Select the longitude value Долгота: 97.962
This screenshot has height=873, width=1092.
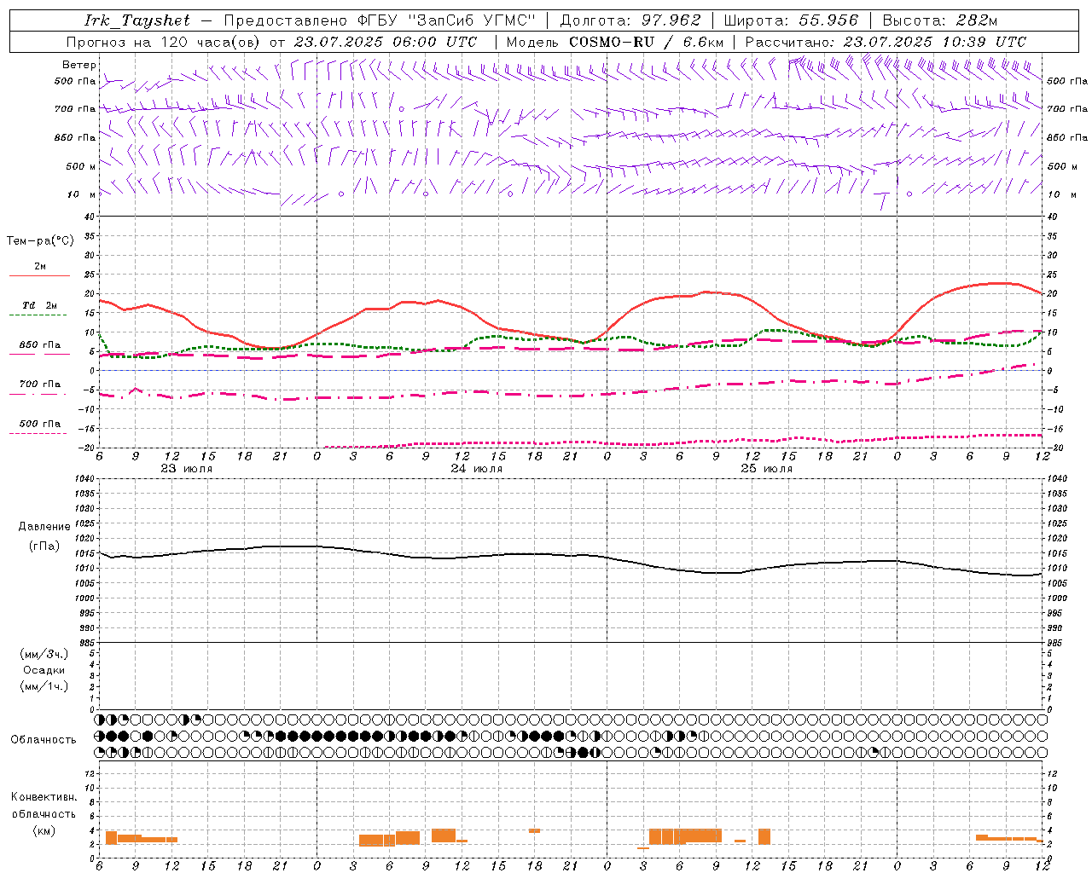click(630, 20)
